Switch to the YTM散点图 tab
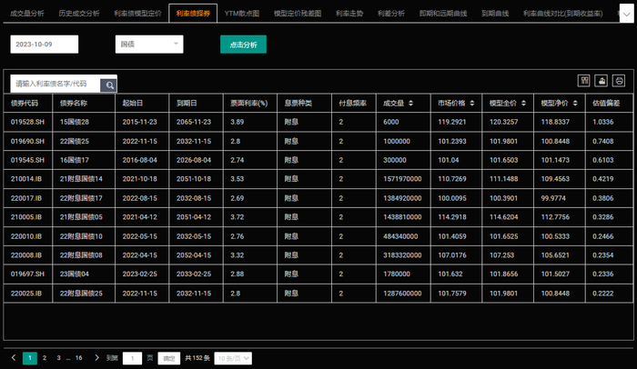Screen dimensions: 637x369 pyautogui.click(x=242, y=14)
